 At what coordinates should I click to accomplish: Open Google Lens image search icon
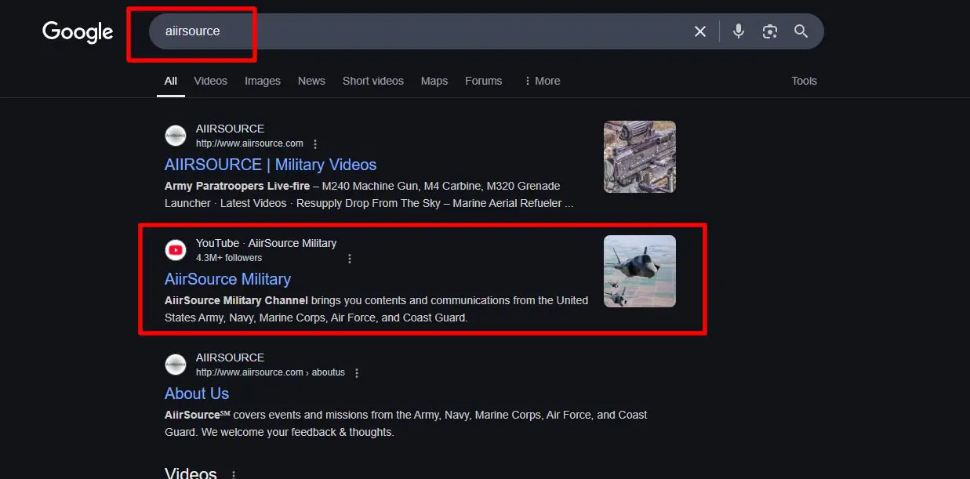[x=770, y=31]
